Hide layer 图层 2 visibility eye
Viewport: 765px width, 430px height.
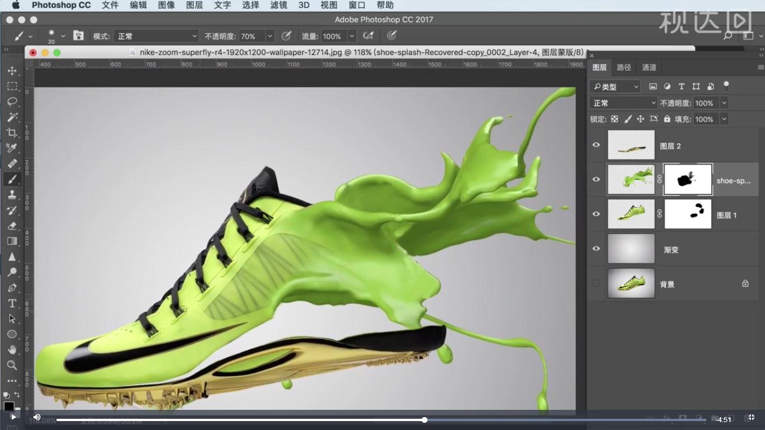(x=596, y=145)
